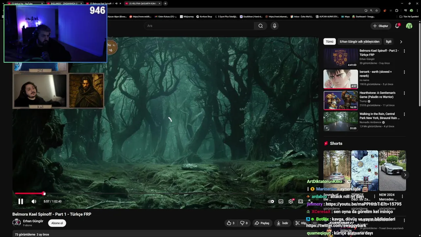Open the address bar zoom icon

[371, 11]
